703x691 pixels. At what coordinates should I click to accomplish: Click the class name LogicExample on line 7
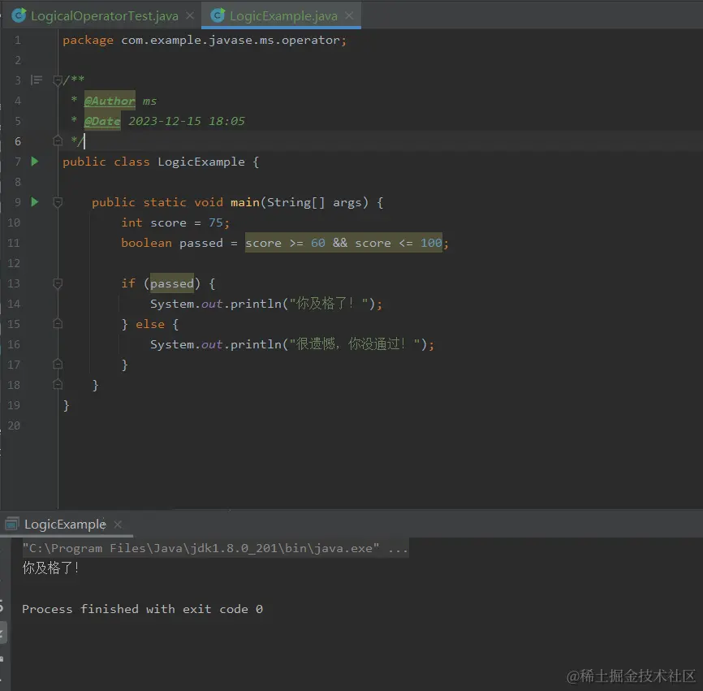(201, 162)
